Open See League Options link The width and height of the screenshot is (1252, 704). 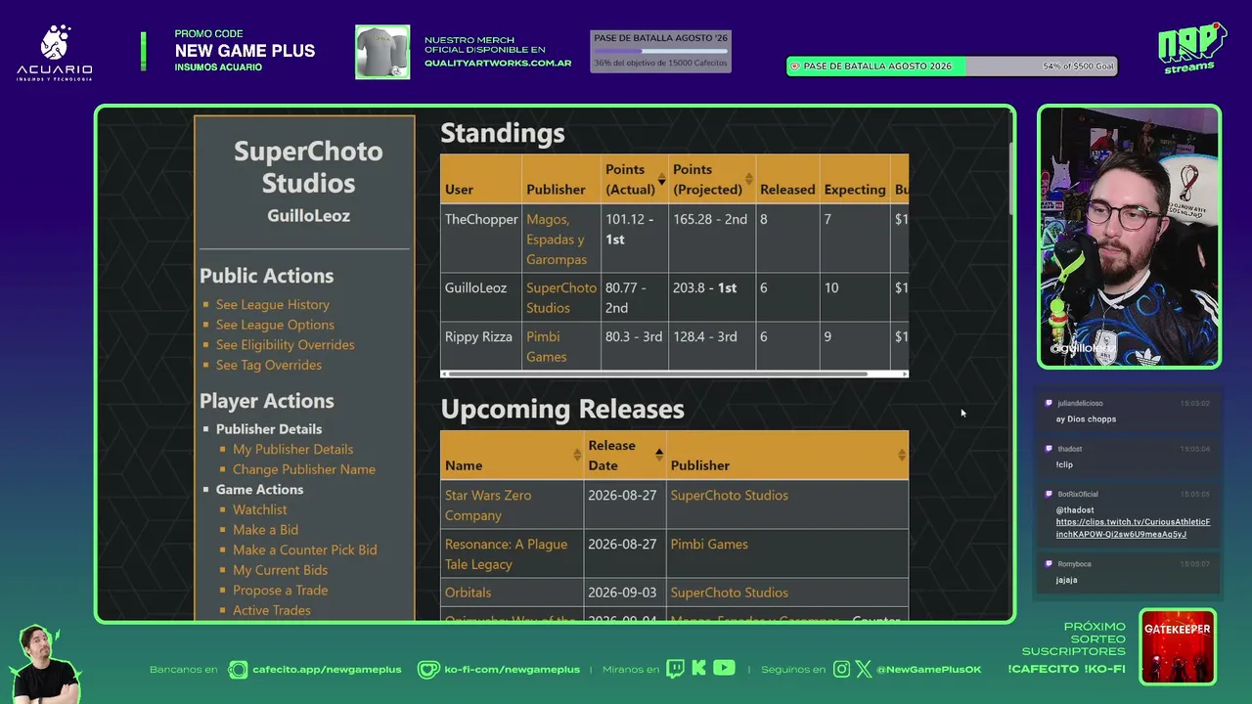(x=275, y=325)
